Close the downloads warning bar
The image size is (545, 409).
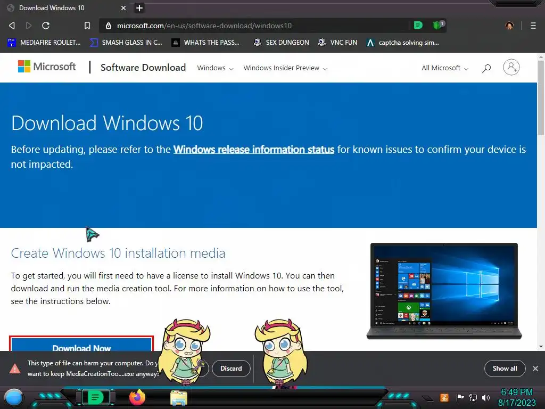pos(535,369)
